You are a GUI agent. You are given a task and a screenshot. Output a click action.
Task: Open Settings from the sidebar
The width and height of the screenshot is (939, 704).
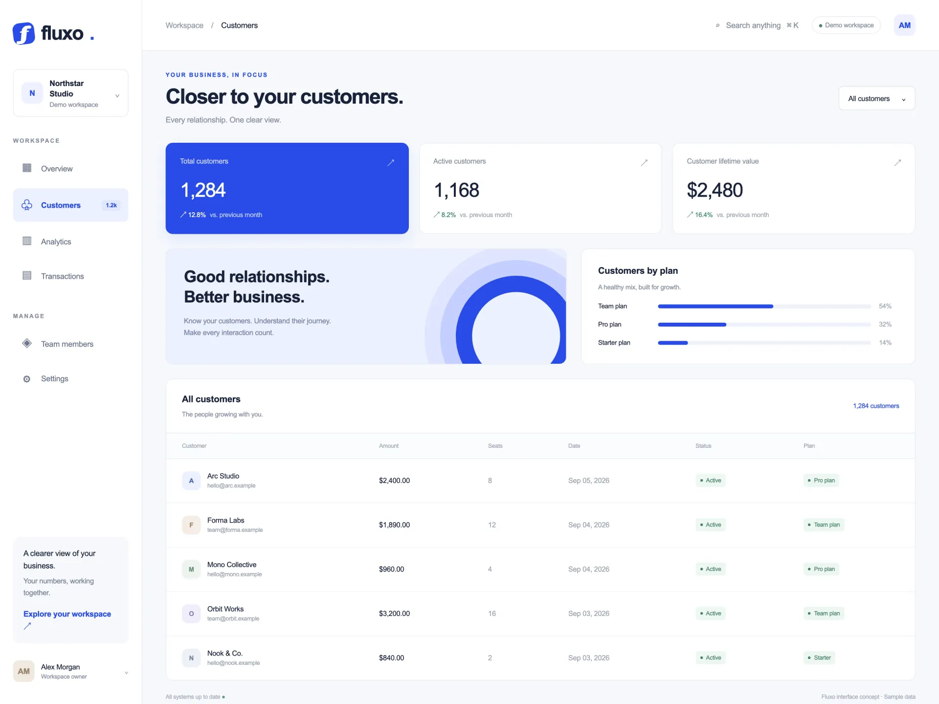click(x=70, y=379)
